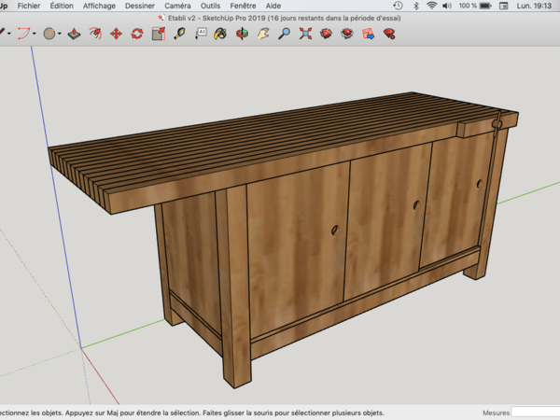Open the Fenêtre menu
The width and height of the screenshot is (560, 420).
(x=243, y=6)
